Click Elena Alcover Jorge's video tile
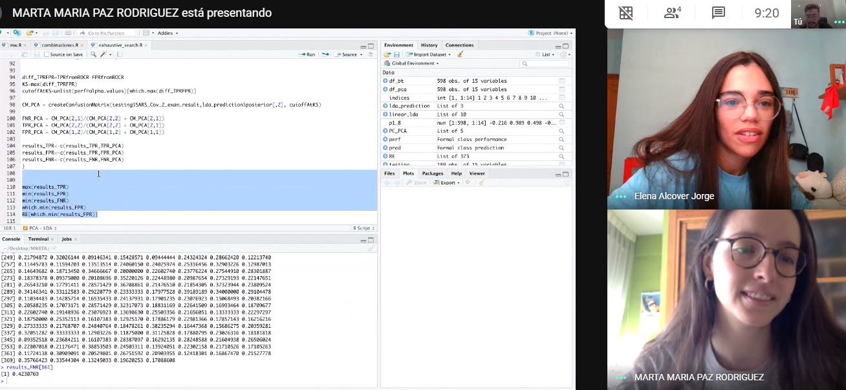This screenshot has height=390, width=846. click(x=726, y=118)
